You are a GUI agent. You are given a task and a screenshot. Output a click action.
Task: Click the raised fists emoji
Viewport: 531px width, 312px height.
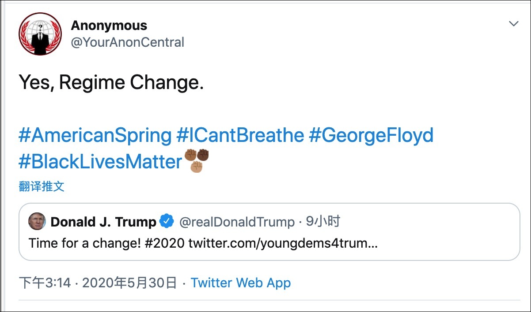point(197,161)
